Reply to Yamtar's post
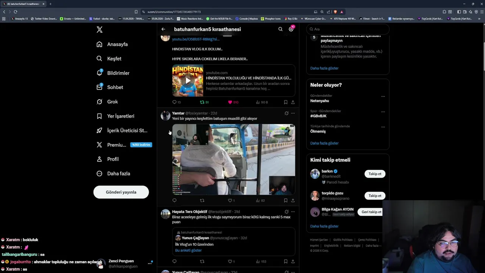Image resolution: width=485 pixels, height=273 pixels. (174, 201)
